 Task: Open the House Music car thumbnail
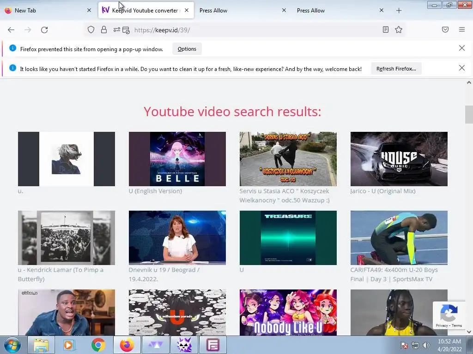coord(399,159)
